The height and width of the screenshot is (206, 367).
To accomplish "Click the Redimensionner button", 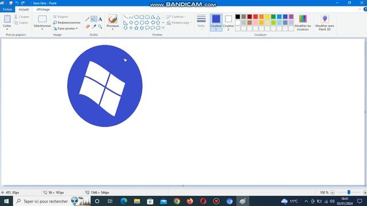I will [x=67, y=23].
